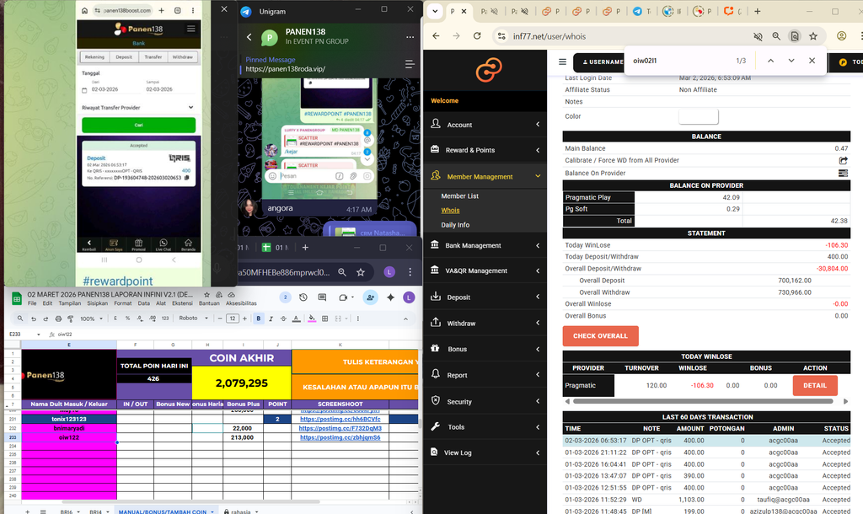Click undo in the Sheets toolbar
This screenshot has height=514, width=863.
click(34, 319)
